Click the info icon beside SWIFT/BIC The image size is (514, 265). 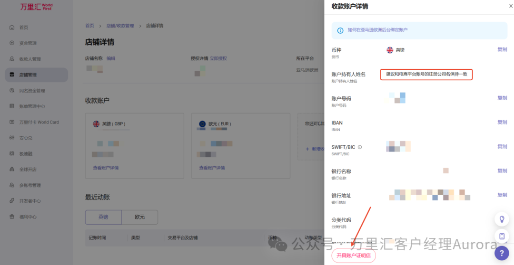[360, 147]
